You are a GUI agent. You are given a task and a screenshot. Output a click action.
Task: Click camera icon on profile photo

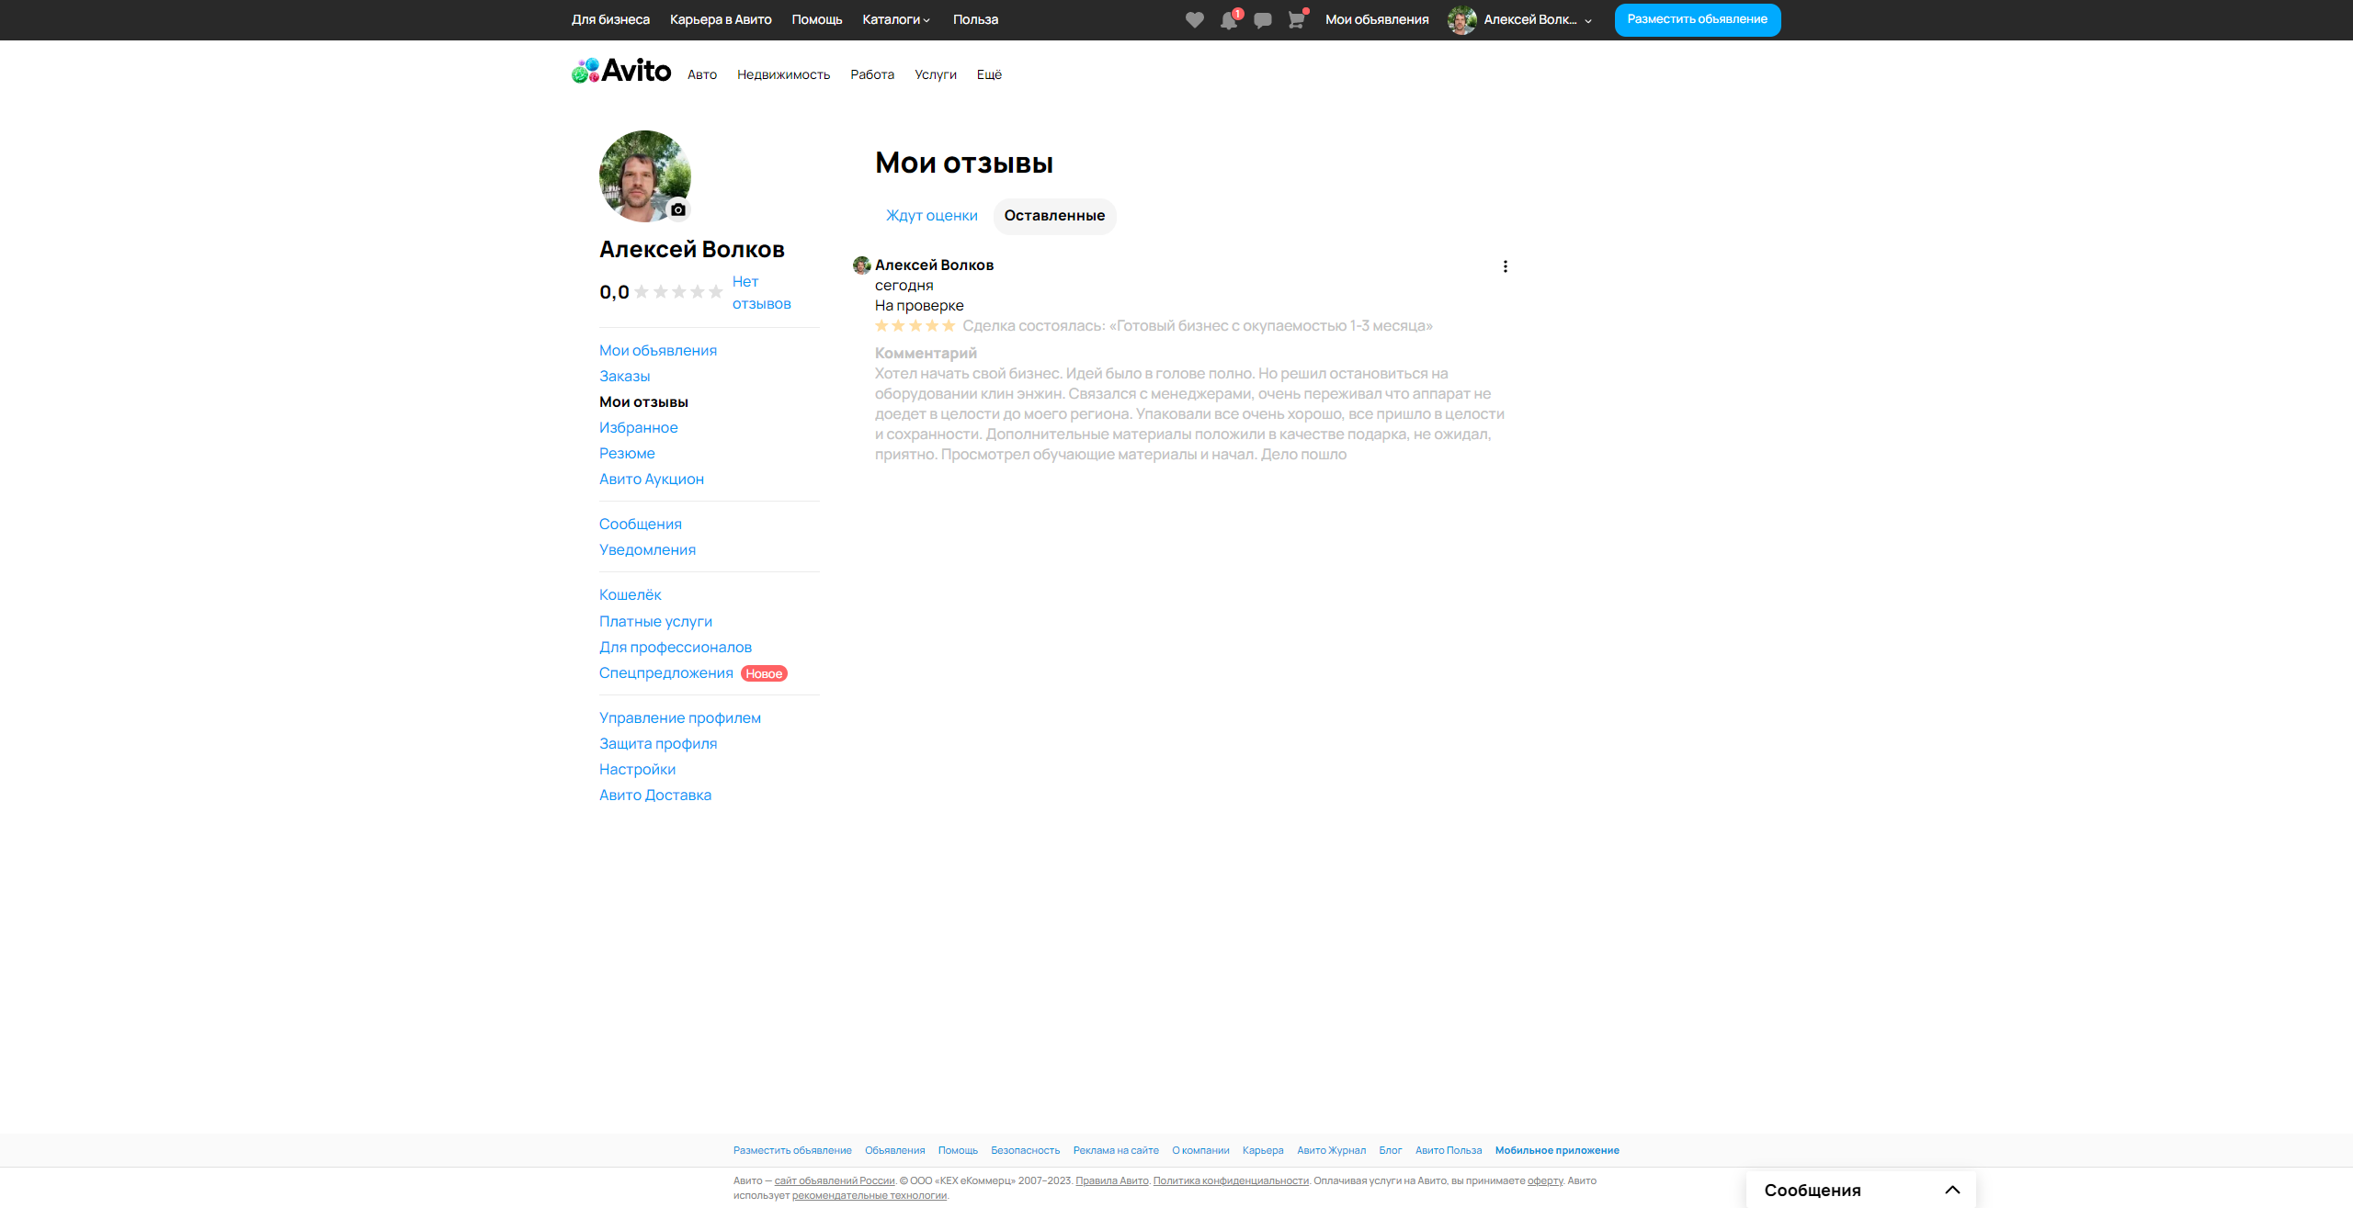click(678, 209)
